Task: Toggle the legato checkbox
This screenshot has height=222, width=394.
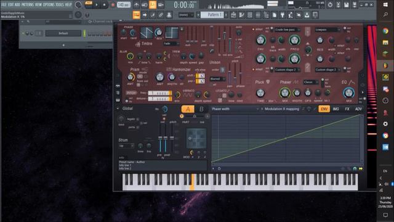Action: [x=138, y=119]
